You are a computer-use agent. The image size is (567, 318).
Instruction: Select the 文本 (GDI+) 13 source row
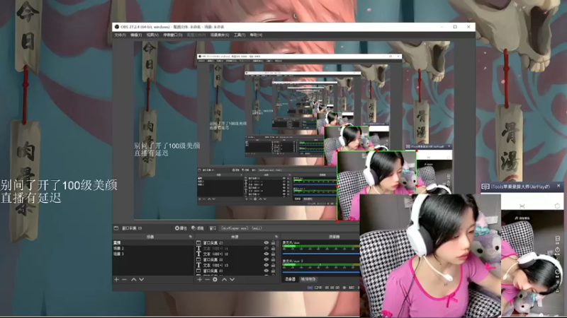237,265
